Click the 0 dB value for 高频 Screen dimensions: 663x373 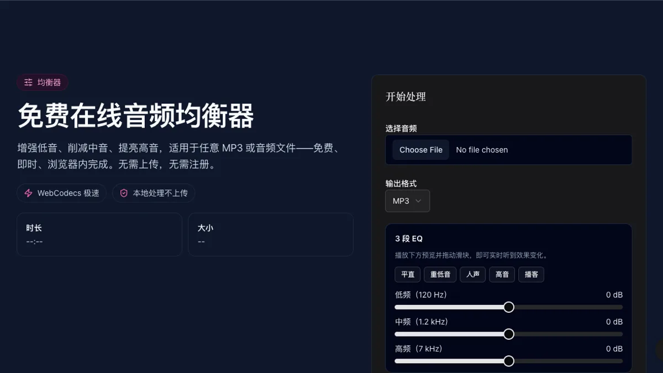pos(614,349)
